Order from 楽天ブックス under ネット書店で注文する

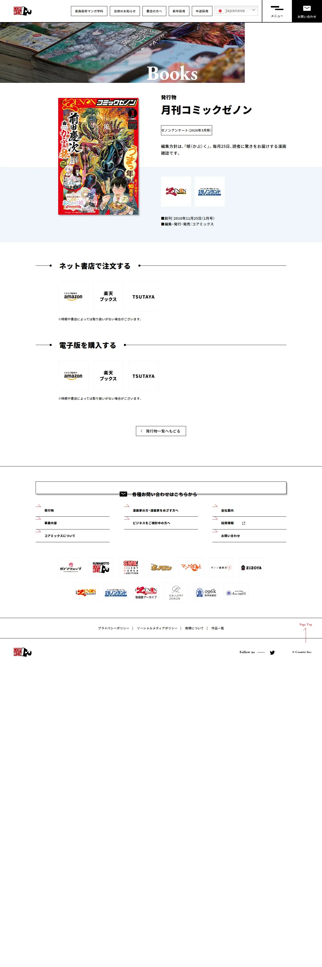108,296
